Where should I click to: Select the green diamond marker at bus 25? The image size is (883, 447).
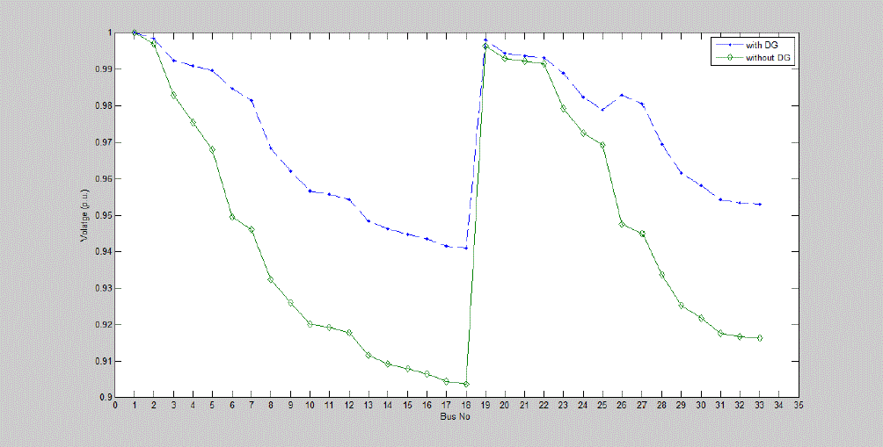point(602,145)
